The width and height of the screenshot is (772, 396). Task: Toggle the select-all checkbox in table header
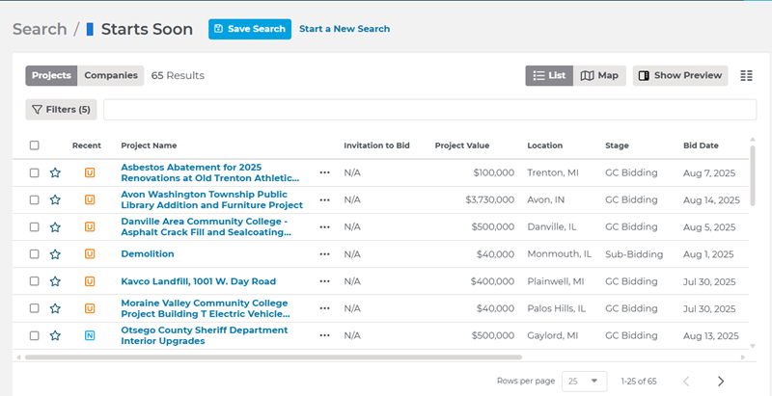pos(34,145)
